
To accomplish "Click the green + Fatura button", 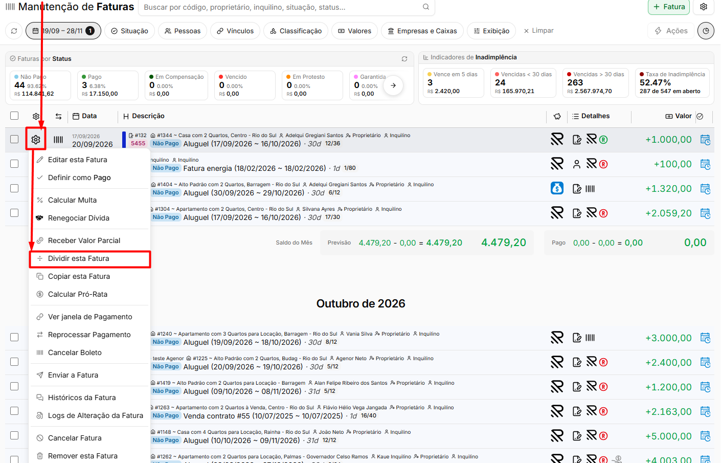I will pos(669,7).
